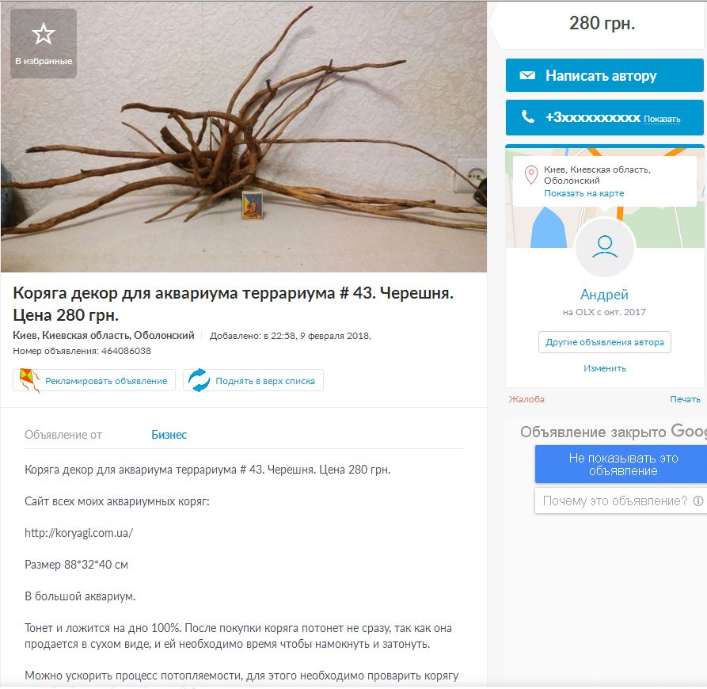Click the Поднять в верх списка button
This screenshot has width=707, height=689.
253,381
